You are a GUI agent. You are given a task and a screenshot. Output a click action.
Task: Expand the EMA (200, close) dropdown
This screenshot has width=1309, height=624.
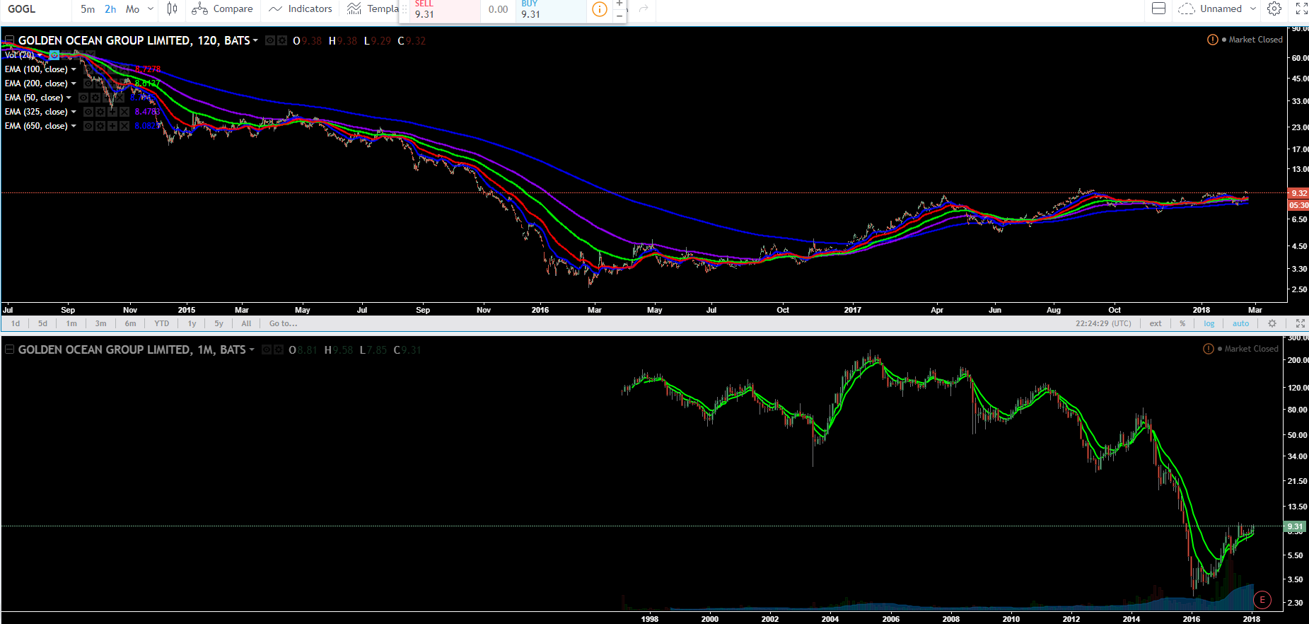point(74,83)
